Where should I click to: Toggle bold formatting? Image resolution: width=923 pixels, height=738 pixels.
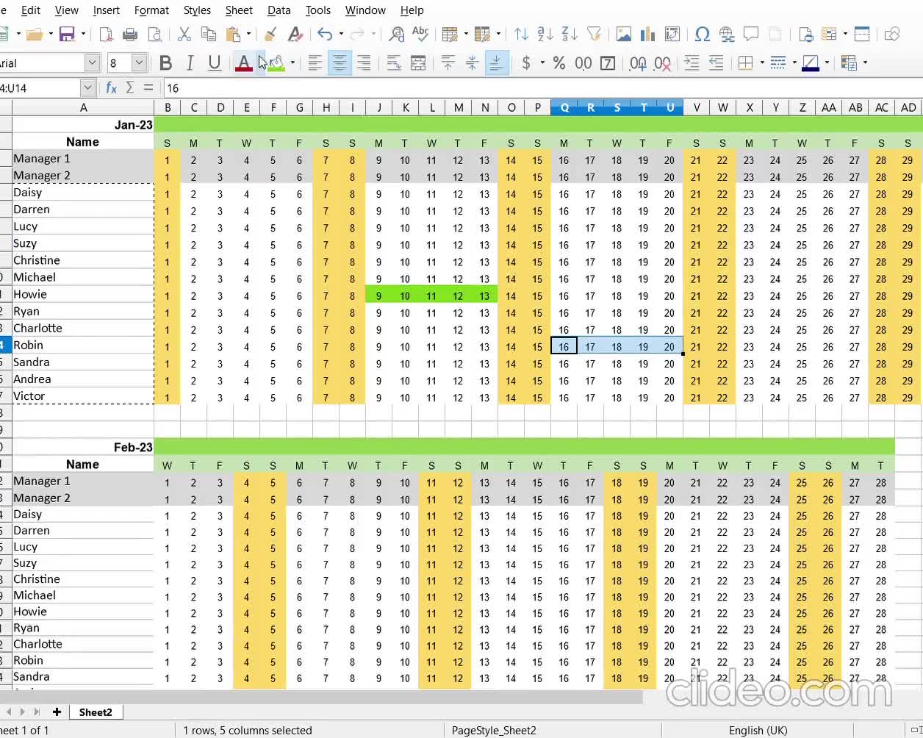click(x=165, y=63)
